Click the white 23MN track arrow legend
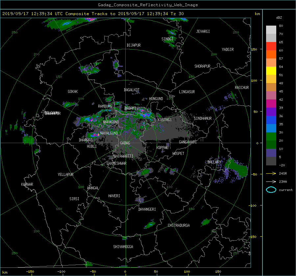This screenshot has width=296, height=276. pyautogui.click(x=271, y=181)
